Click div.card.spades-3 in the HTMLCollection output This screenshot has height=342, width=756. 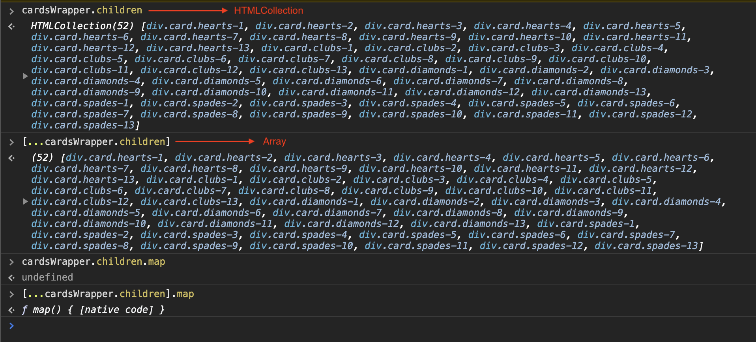point(298,103)
